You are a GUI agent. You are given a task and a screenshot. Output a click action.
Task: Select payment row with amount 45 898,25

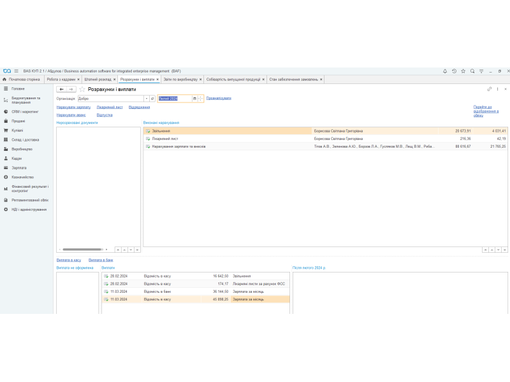pyautogui.click(x=196, y=299)
